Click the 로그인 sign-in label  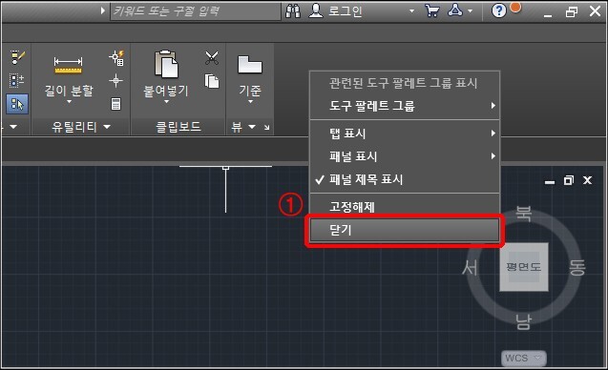click(346, 10)
